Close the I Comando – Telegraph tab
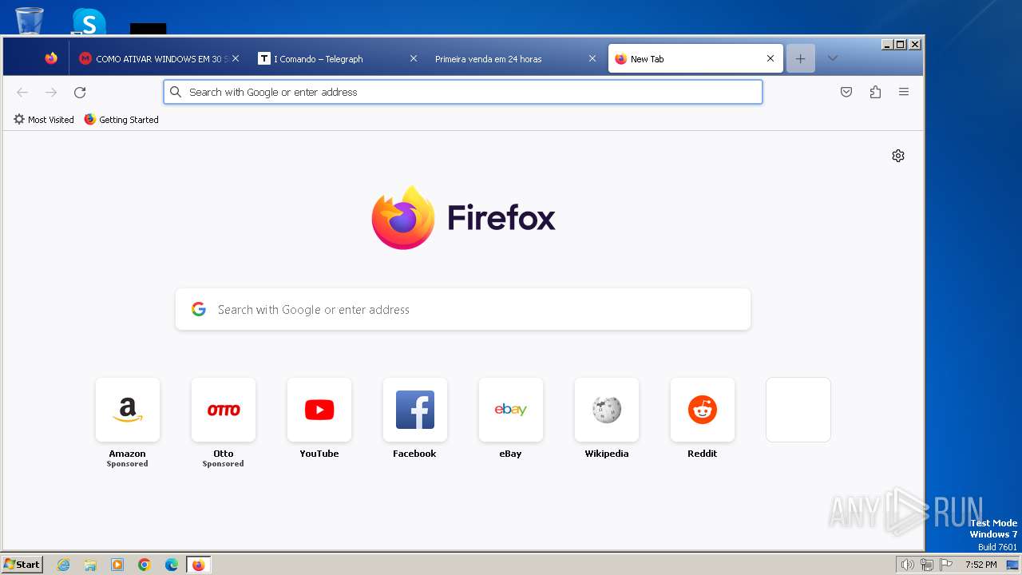This screenshot has height=575, width=1022. click(414, 58)
